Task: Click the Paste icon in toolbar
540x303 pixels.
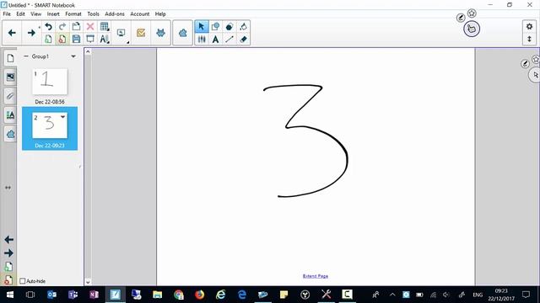Action: click(x=76, y=26)
